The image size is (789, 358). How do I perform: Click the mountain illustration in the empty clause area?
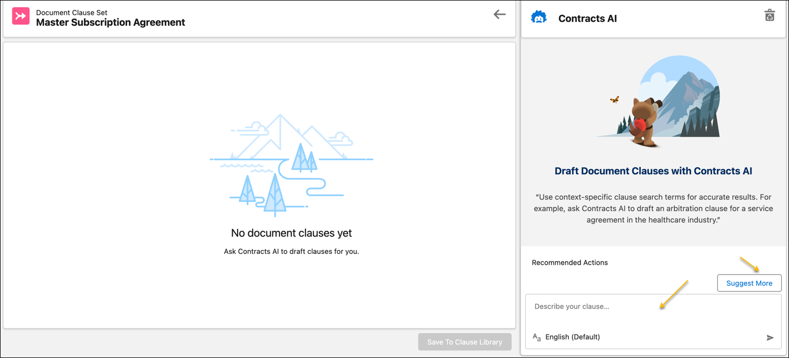tap(292, 163)
